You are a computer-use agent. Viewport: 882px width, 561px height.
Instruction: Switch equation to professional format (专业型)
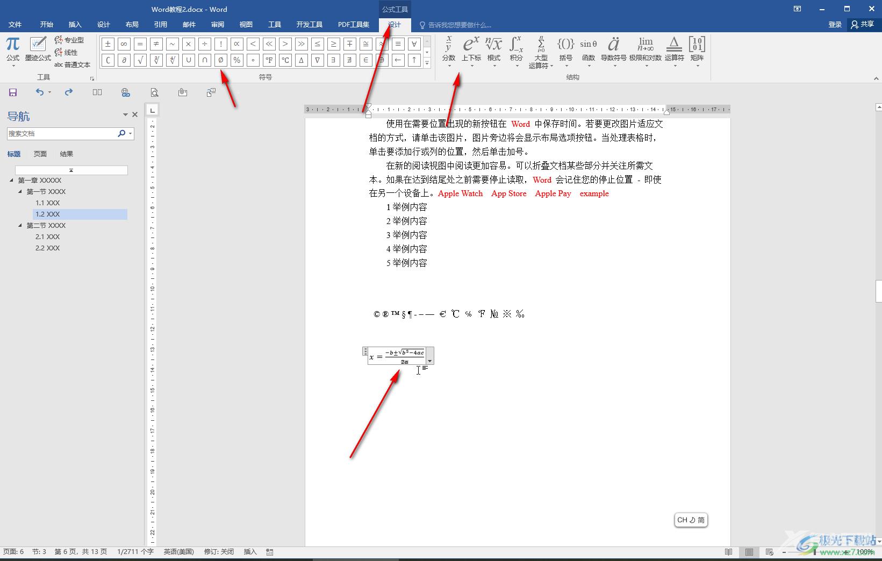click(x=69, y=40)
